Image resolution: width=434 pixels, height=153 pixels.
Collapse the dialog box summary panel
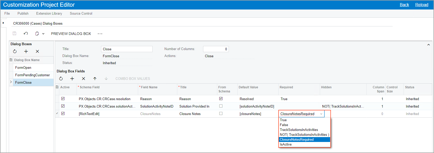429,45
